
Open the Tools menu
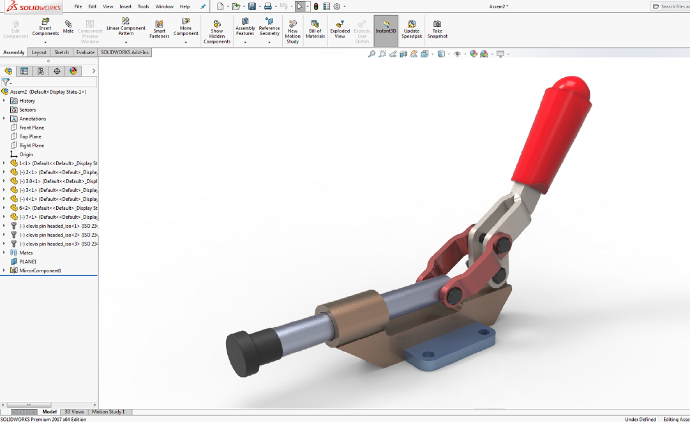(x=144, y=6)
